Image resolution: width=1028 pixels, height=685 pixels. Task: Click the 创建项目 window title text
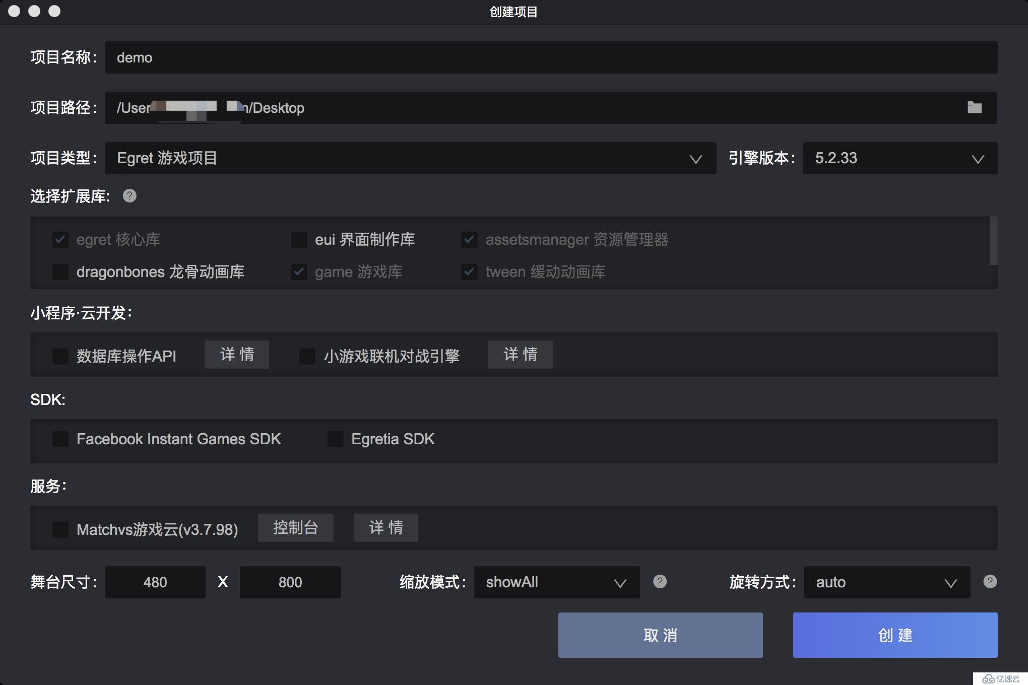[514, 12]
